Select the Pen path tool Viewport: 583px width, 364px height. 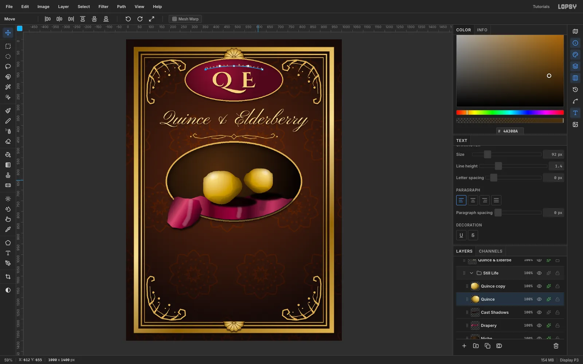[8, 263]
